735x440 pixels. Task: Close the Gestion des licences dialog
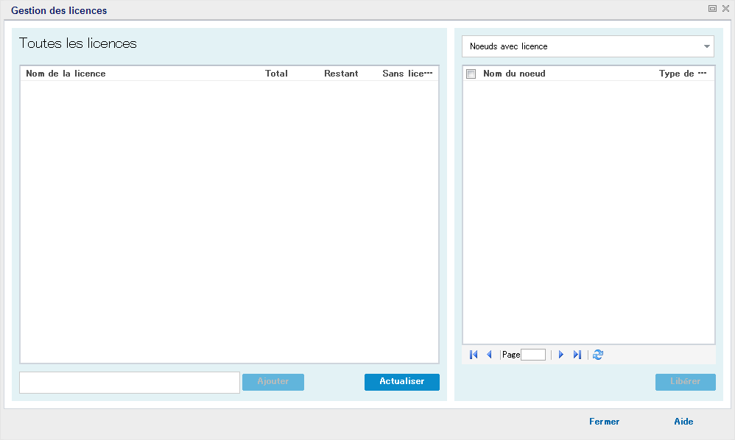(725, 8)
